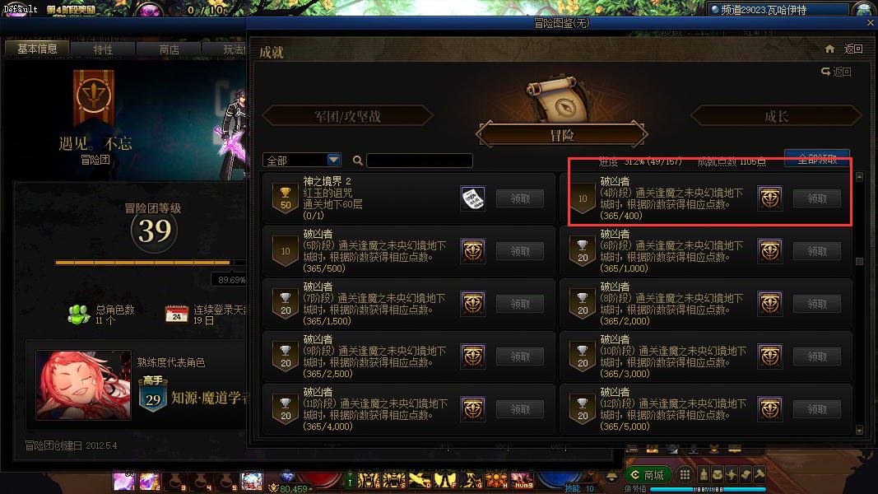Image resolution: width=878 pixels, height=494 pixels.
Task: Switch to the 成长 category tab
Action: [x=776, y=116]
